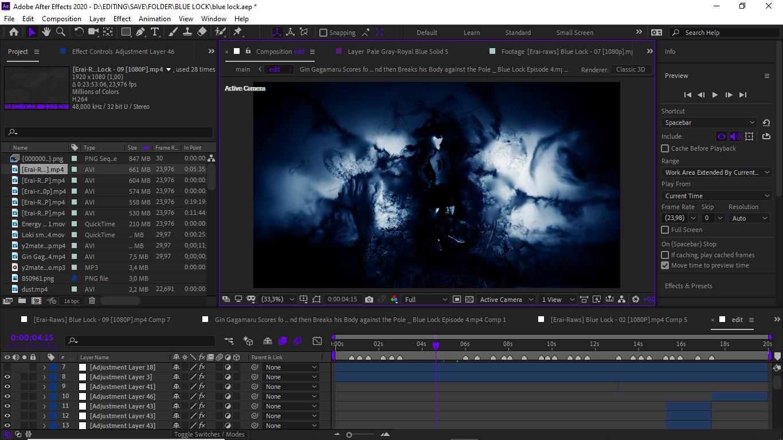Open the viewer Full resolution dropdown
Image resolution: width=783 pixels, height=440 pixels.
click(426, 299)
